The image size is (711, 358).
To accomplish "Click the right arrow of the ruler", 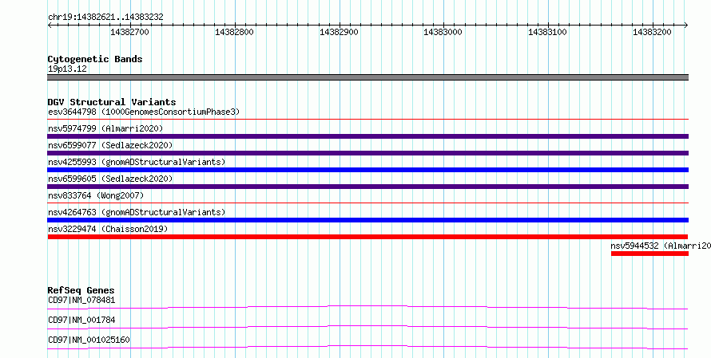I will pos(686,26).
